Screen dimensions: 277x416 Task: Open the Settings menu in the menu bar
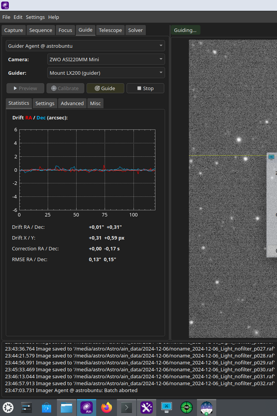click(35, 17)
